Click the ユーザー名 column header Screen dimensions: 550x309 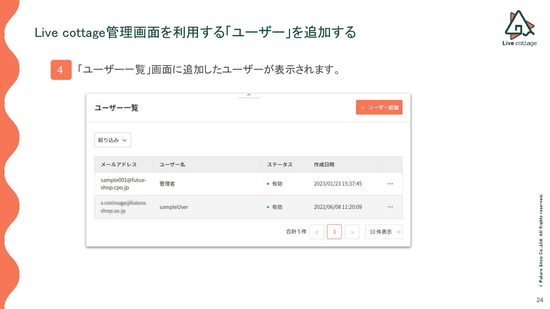click(x=172, y=165)
